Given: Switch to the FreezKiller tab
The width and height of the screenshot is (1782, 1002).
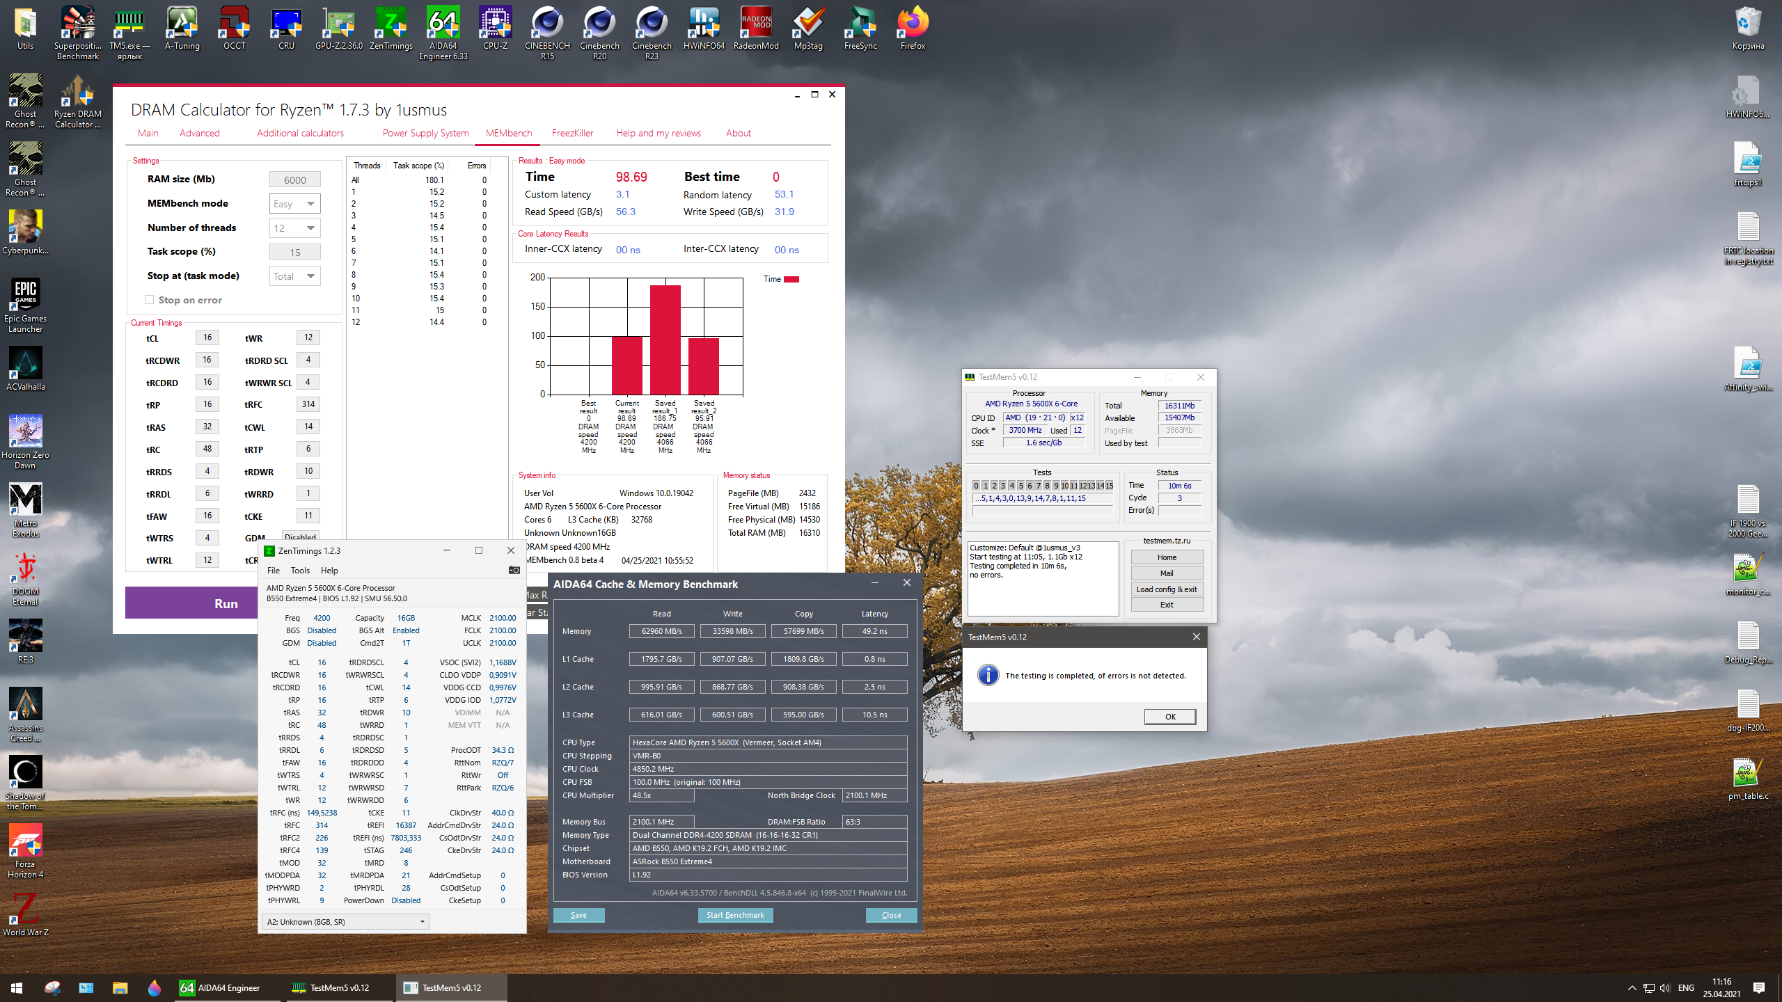Looking at the screenshot, I should click(x=572, y=133).
